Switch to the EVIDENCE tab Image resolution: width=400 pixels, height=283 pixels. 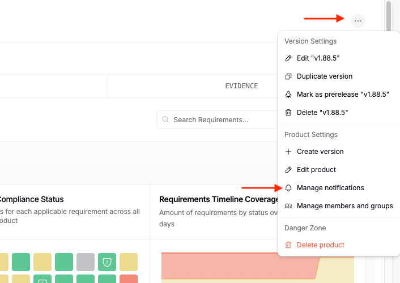click(241, 86)
